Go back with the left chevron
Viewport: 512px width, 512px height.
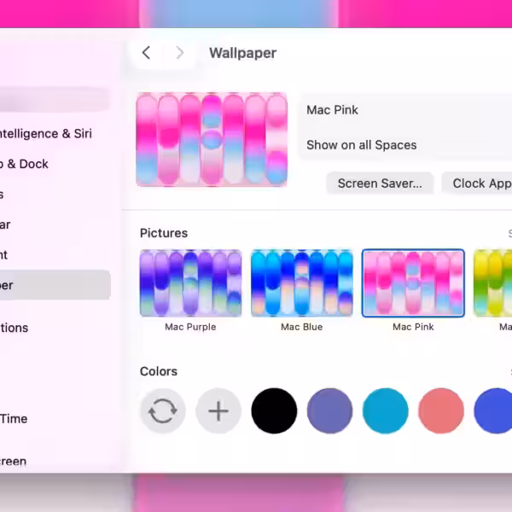pos(146,53)
